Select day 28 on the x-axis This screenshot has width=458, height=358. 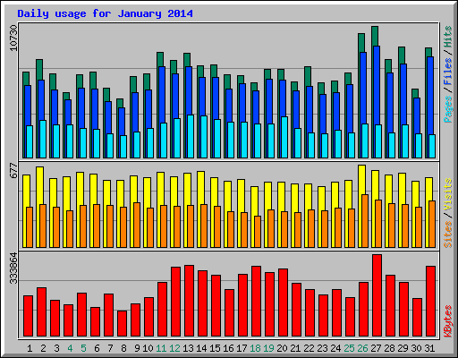(389, 348)
